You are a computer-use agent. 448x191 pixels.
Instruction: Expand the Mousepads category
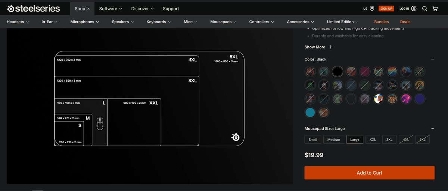coord(224,22)
